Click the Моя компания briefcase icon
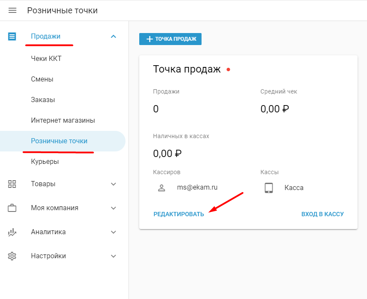Screen dimensions: 367x299 12,208
